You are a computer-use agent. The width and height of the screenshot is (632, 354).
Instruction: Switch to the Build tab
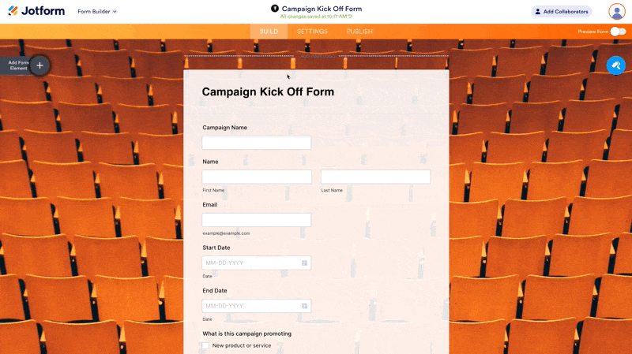pyautogui.click(x=269, y=32)
